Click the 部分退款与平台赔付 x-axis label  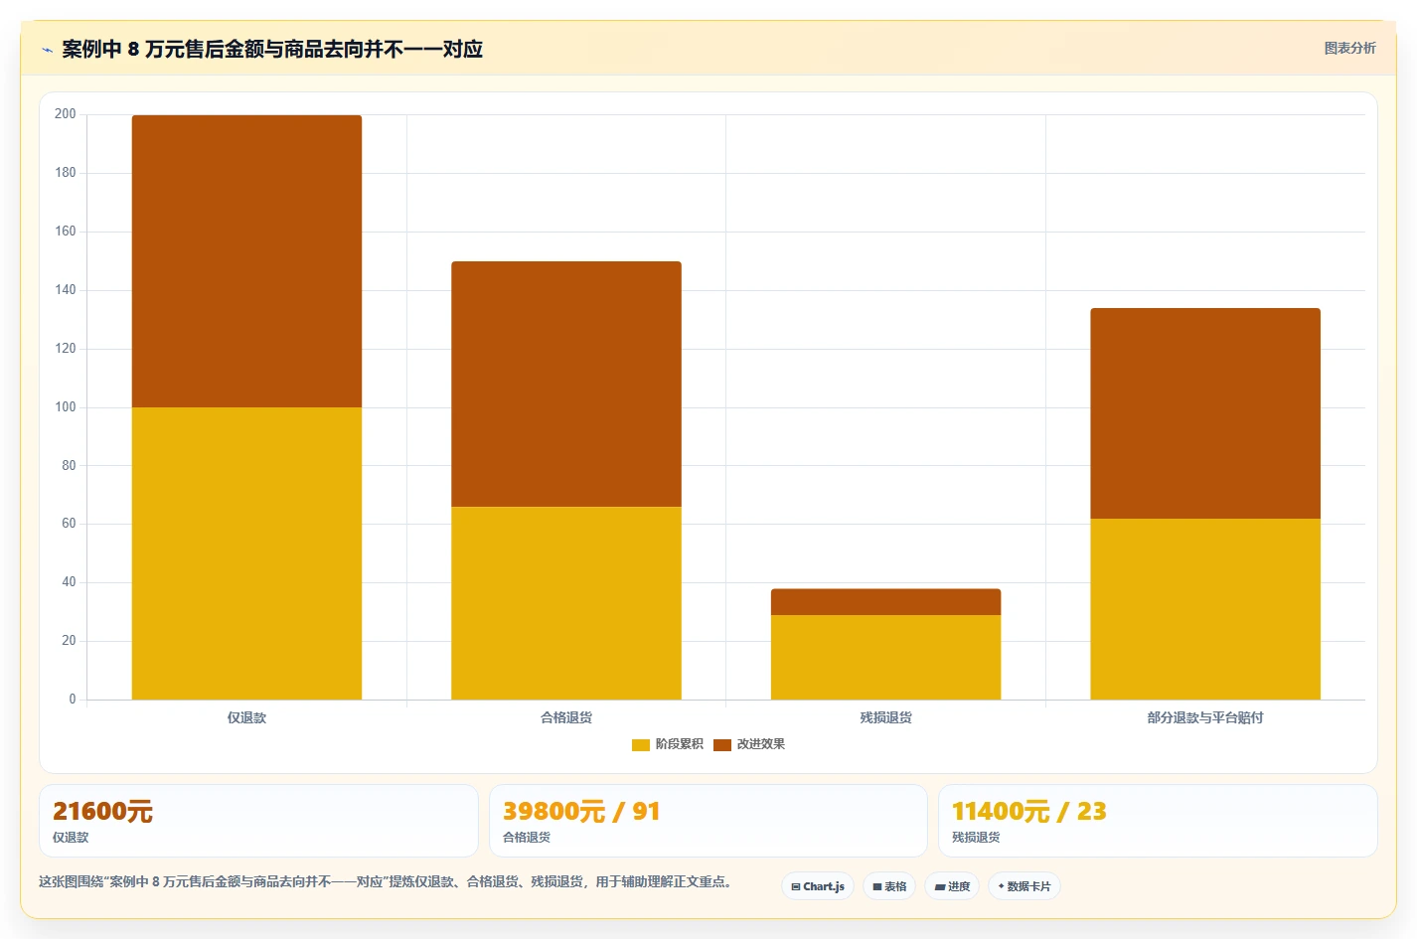coord(1205,717)
